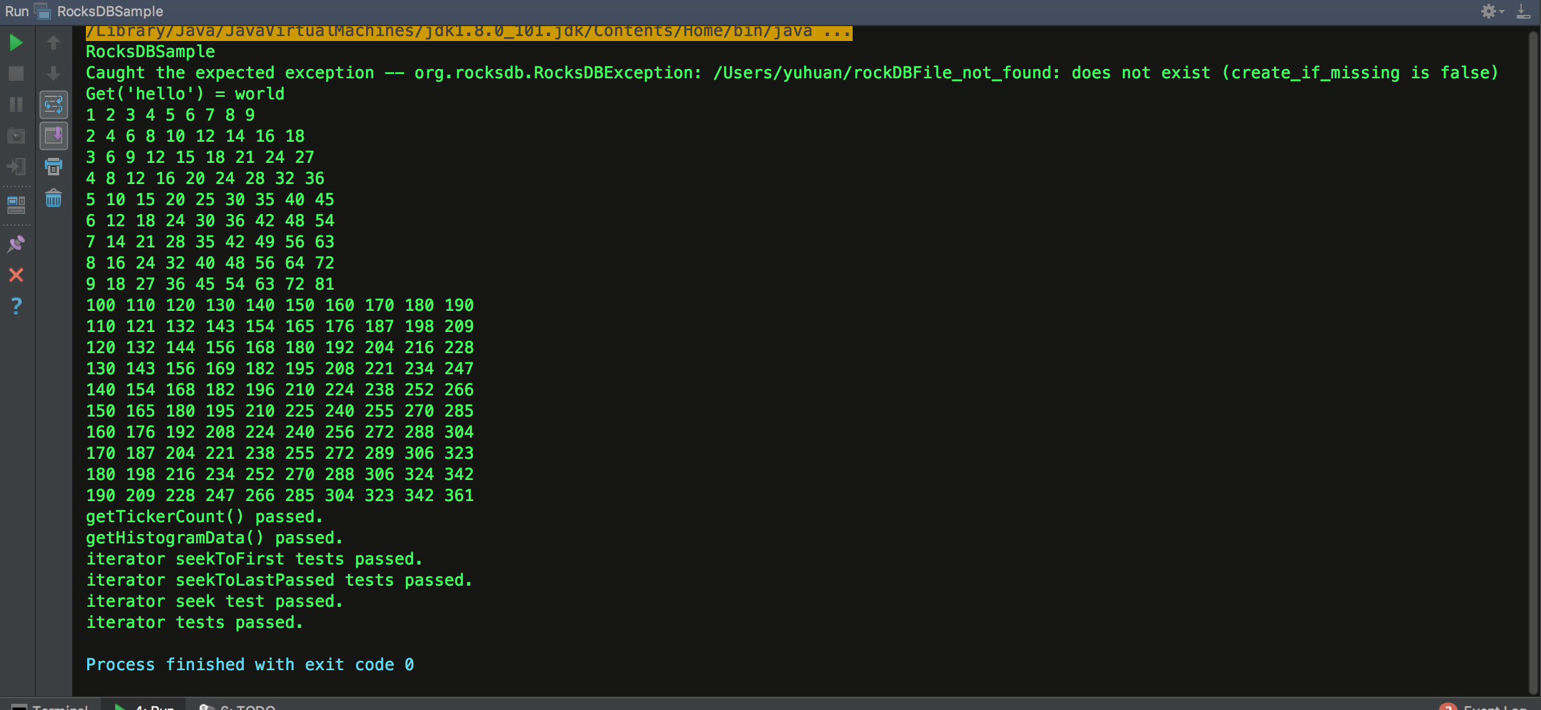The width and height of the screenshot is (1541, 710).
Task: Click the Exit process icon
Action: (16, 167)
